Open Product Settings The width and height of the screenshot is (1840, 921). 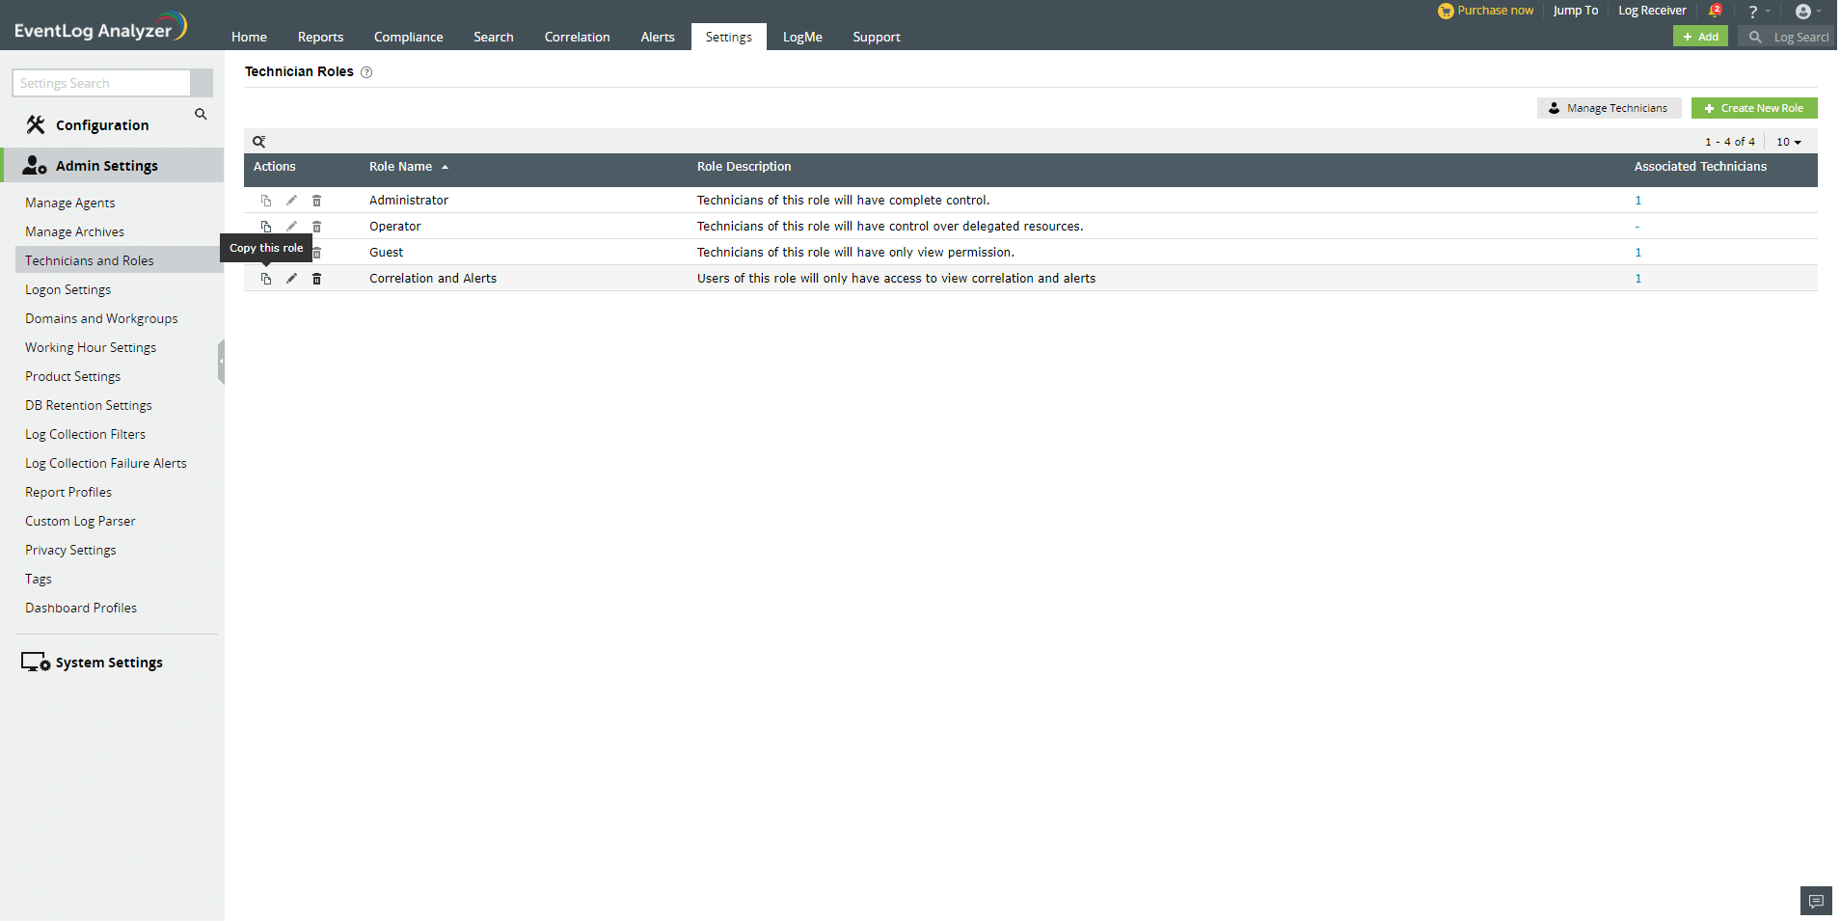click(x=72, y=376)
